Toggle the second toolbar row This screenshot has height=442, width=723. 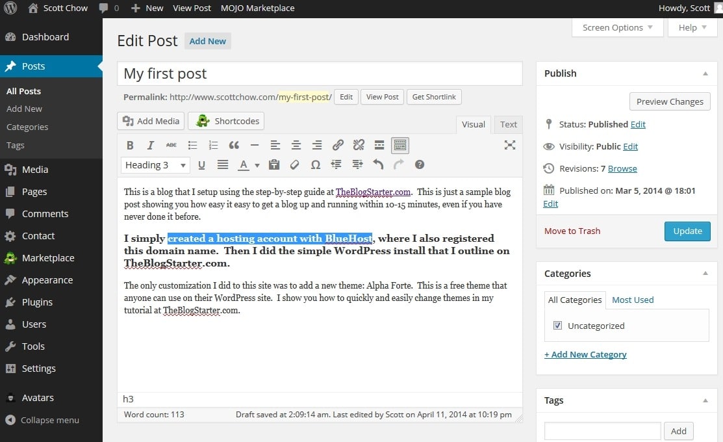click(x=399, y=144)
